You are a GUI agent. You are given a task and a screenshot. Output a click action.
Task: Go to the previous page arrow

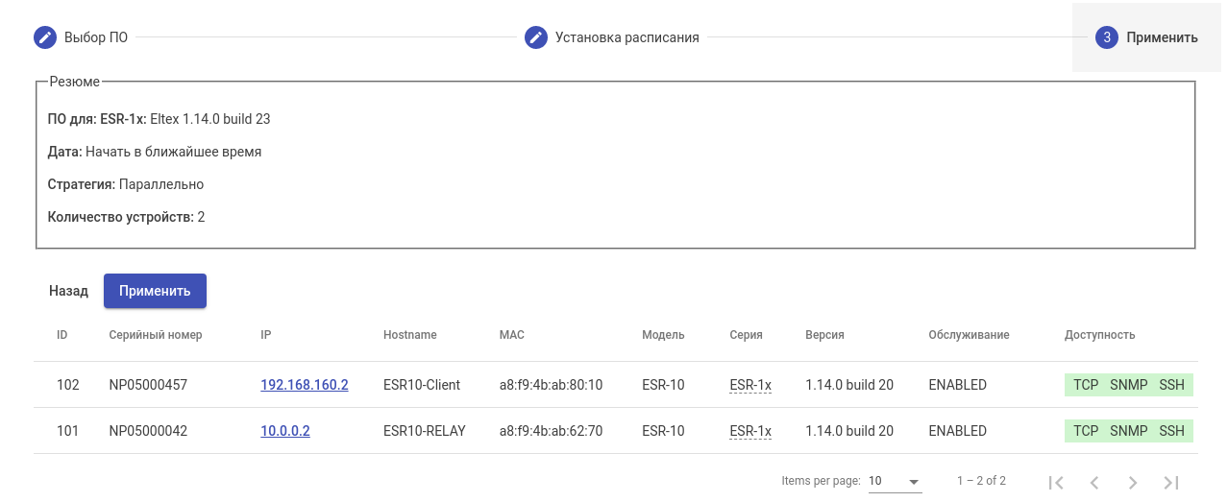(x=1094, y=483)
